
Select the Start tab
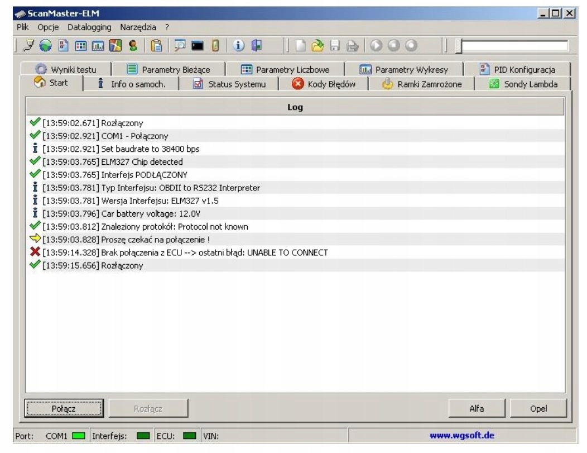pyautogui.click(x=51, y=83)
